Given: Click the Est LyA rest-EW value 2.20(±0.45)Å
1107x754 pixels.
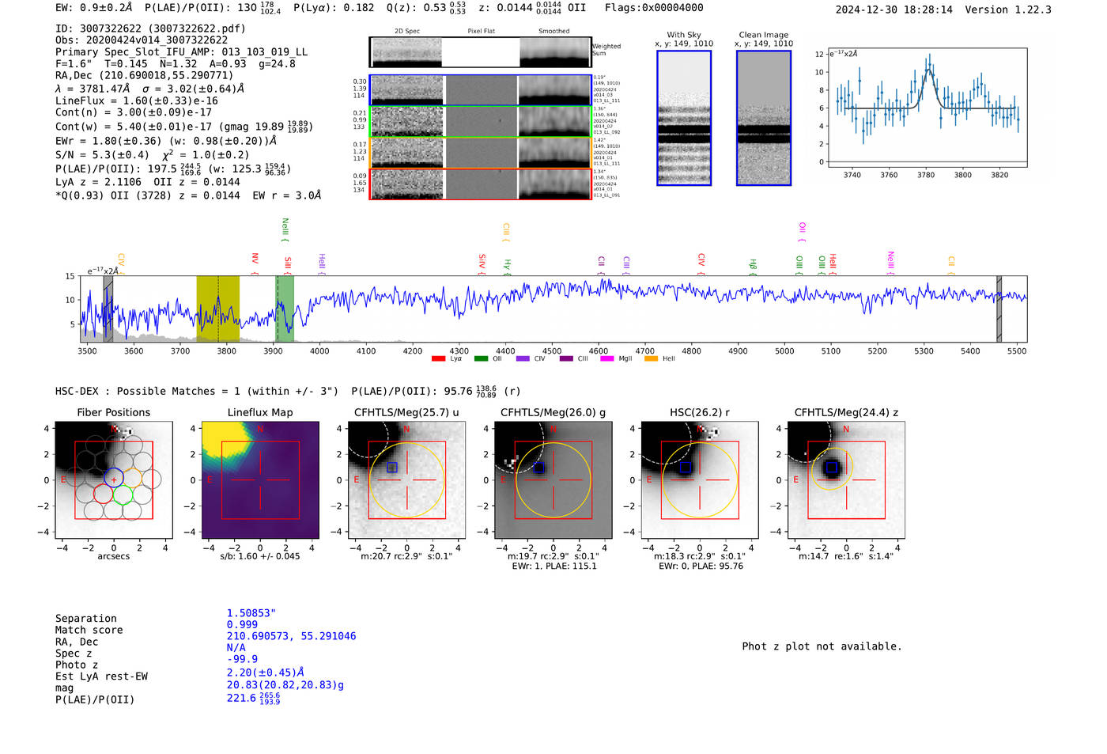Looking at the screenshot, I should (x=266, y=673).
